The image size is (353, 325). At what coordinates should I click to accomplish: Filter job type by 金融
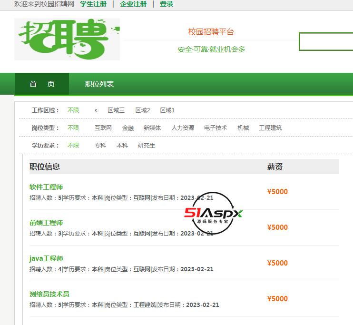pyautogui.click(x=128, y=128)
